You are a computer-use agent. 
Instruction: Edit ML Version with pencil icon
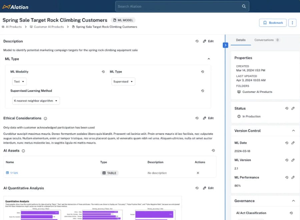coord(293,160)
